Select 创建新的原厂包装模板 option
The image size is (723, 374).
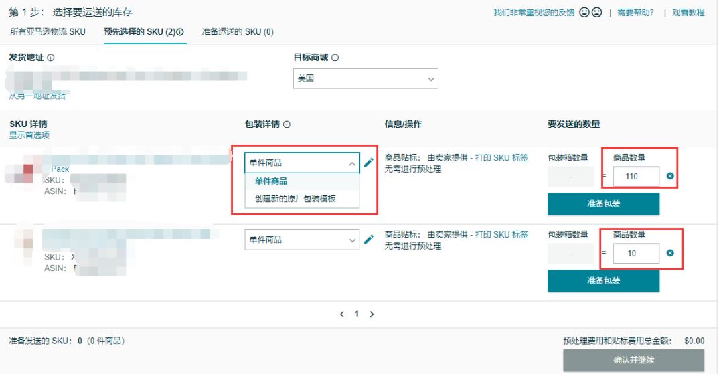click(x=302, y=199)
